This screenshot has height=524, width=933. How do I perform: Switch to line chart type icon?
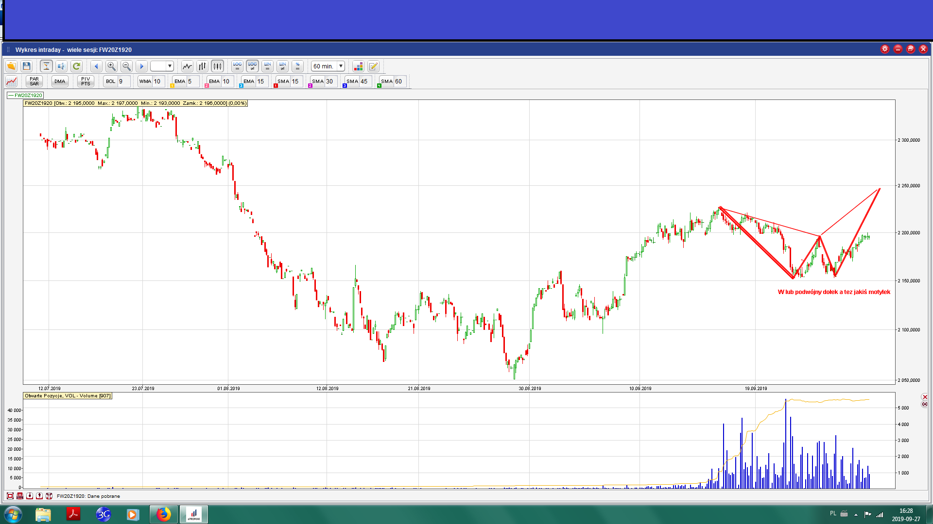point(187,66)
